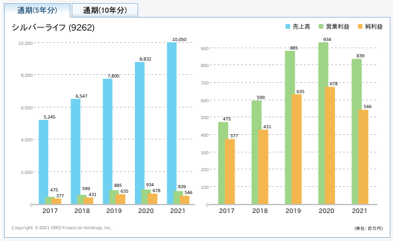Select the 通期(5年分) tab
The width and height of the screenshot is (393, 241).
(37, 10)
